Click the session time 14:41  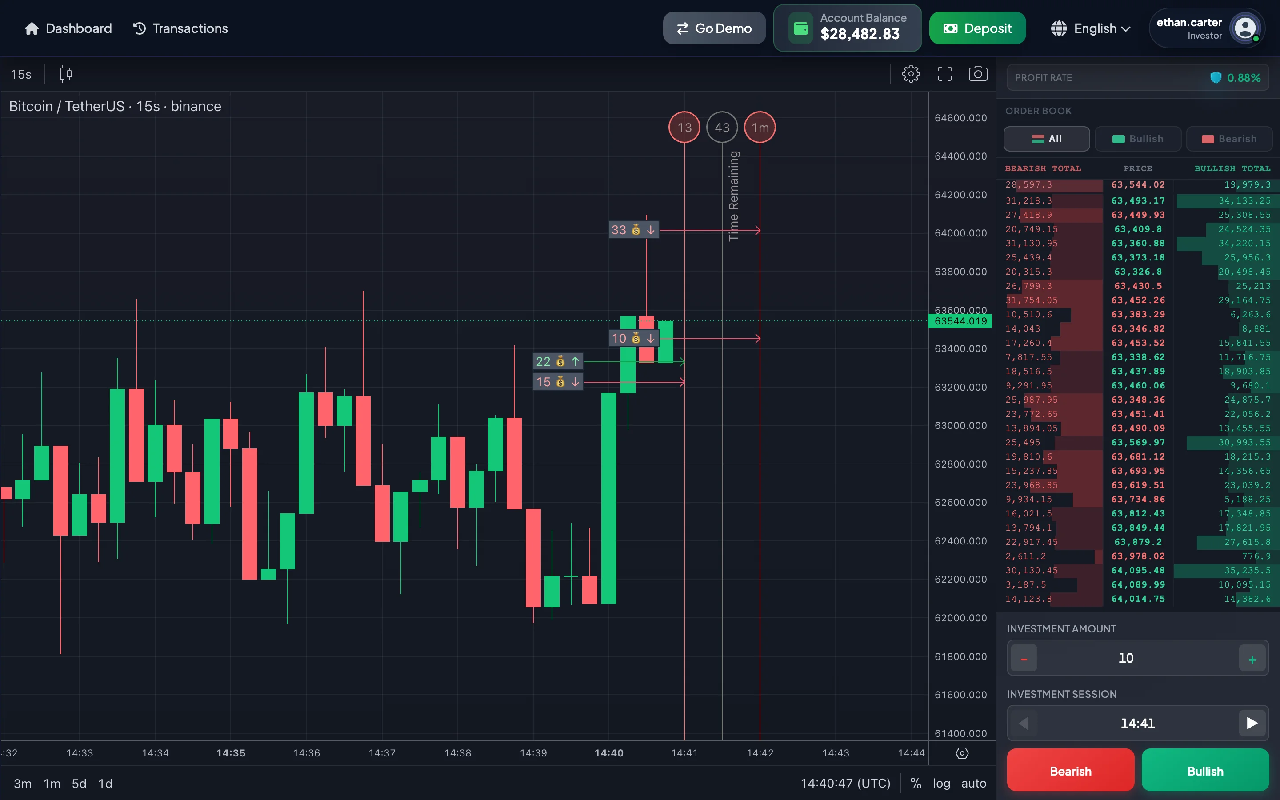[x=1138, y=723]
